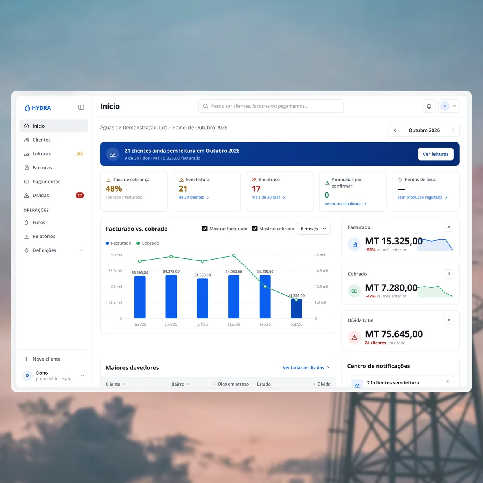Open Relatórios in the sidebar
Image resolution: width=483 pixels, height=483 pixels.
coord(54,237)
